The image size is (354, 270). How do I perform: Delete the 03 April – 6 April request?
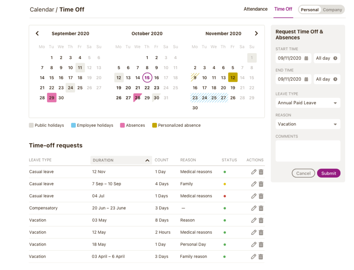(261, 256)
